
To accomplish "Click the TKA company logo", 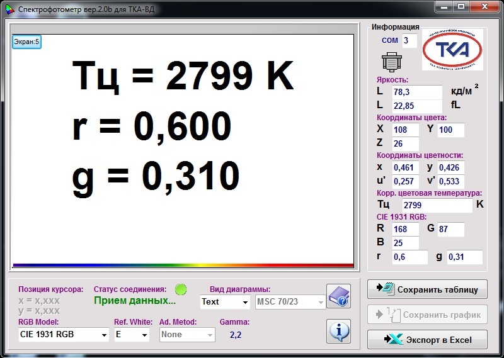I will [452, 50].
